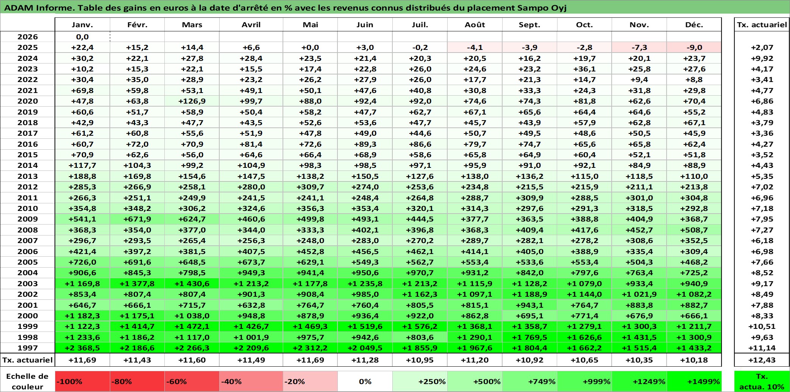Click the 2026 row label

click(x=28, y=37)
